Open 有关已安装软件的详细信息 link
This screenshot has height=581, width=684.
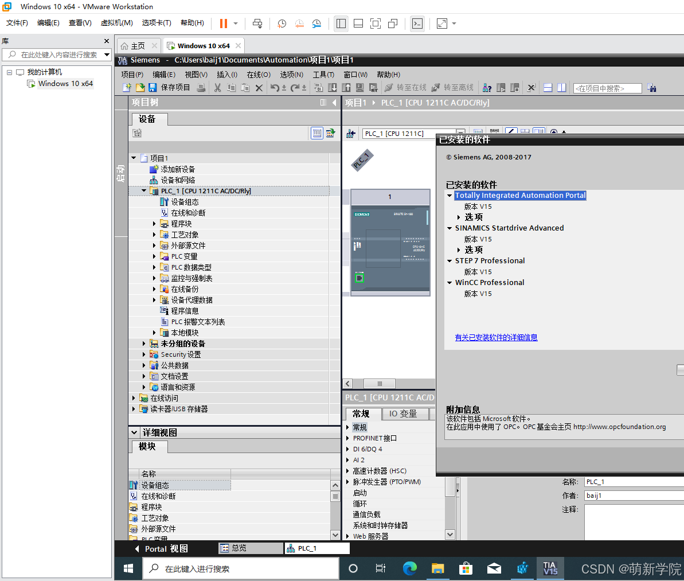[x=496, y=337]
